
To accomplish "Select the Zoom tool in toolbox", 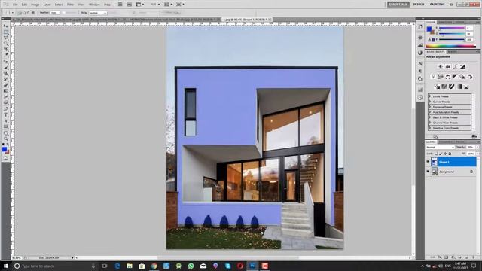I will (x=5, y=139).
